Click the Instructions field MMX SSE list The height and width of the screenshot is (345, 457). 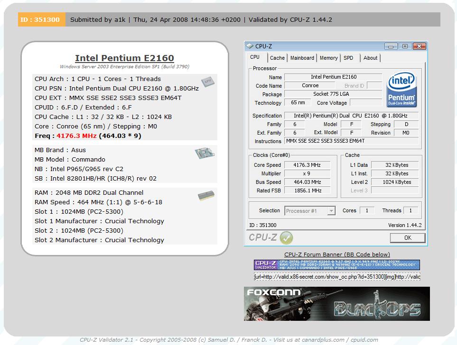pyautogui.click(x=351, y=141)
